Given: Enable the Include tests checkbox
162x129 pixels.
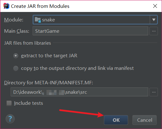Looking at the screenshot, I should [x=9, y=103].
